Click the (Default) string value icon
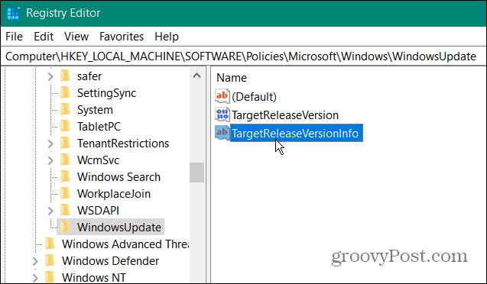The width and height of the screenshot is (487, 284). tap(222, 96)
